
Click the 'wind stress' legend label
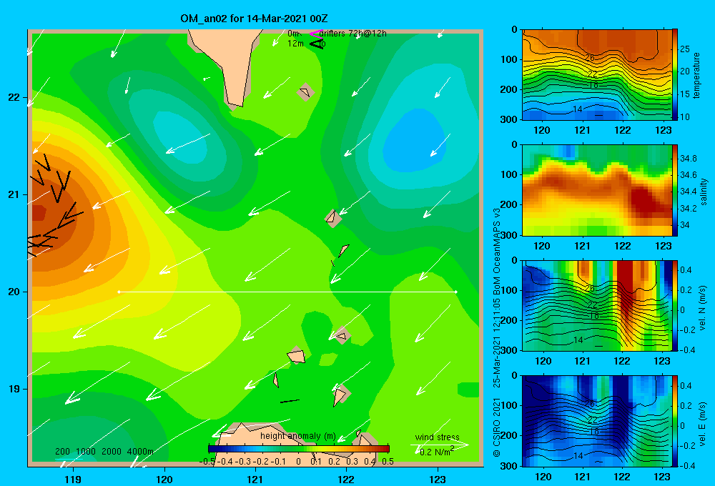(437, 437)
